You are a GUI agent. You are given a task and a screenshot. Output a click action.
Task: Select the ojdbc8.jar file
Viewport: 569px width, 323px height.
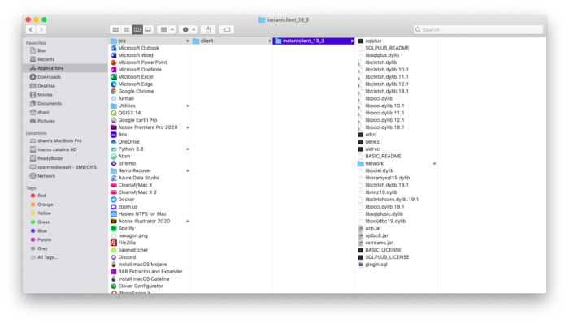397,235
